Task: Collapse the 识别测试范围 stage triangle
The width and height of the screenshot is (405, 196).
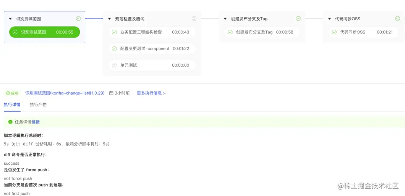Action: (10, 19)
